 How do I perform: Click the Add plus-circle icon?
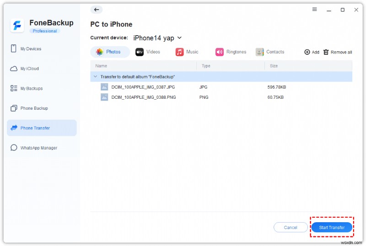(x=307, y=52)
